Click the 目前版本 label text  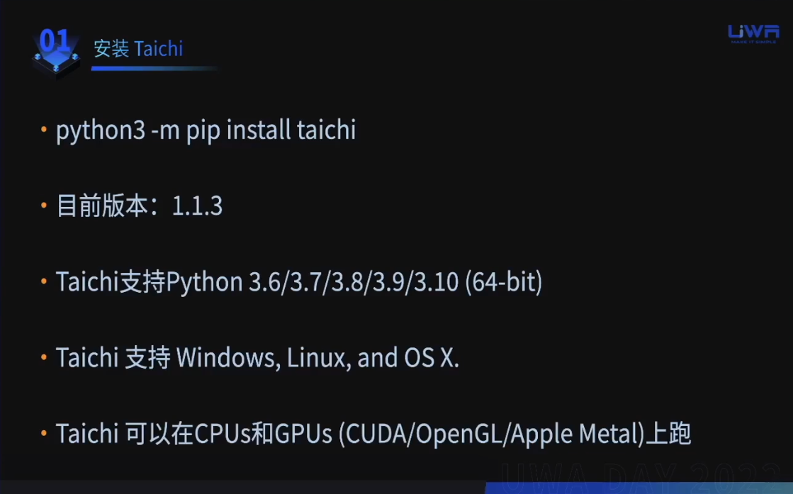(x=102, y=206)
